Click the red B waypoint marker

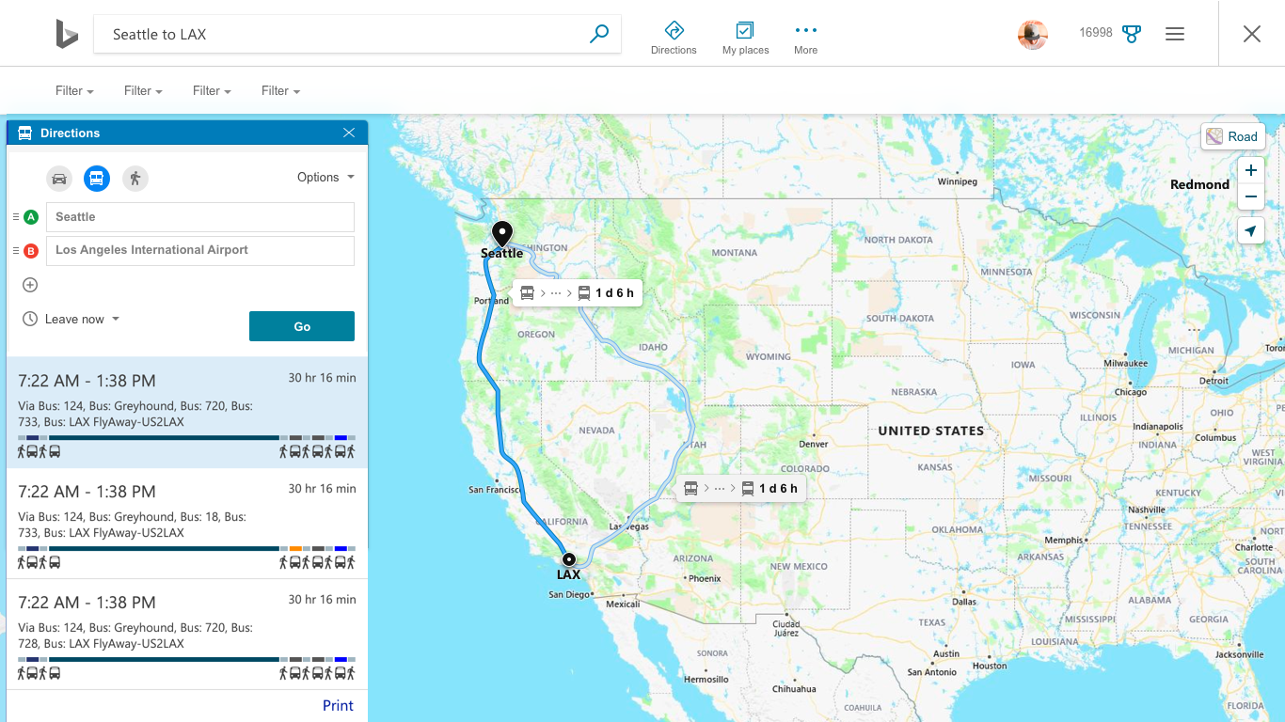31,251
